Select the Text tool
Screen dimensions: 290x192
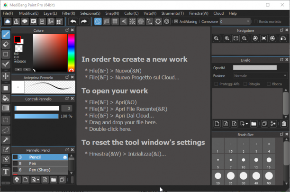[x=6, y=172]
